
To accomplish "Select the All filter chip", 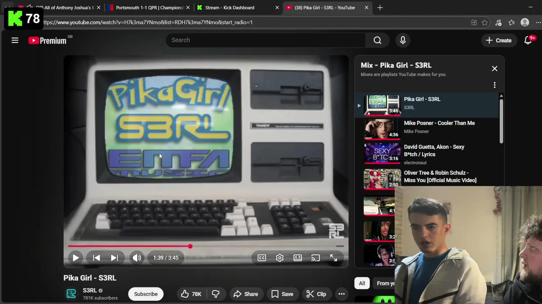I will 362,283.
